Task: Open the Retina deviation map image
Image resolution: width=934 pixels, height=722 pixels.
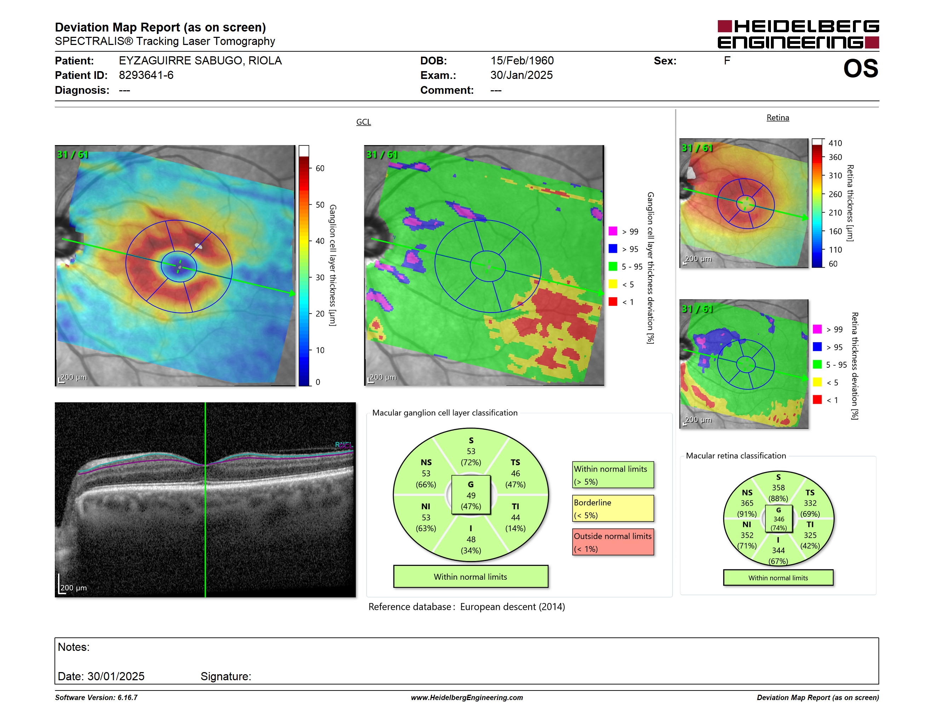Action: pos(744,364)
